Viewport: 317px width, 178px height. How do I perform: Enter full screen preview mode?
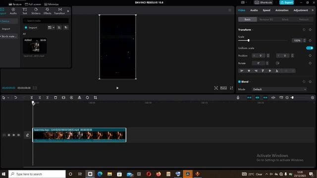pos(231,88)
